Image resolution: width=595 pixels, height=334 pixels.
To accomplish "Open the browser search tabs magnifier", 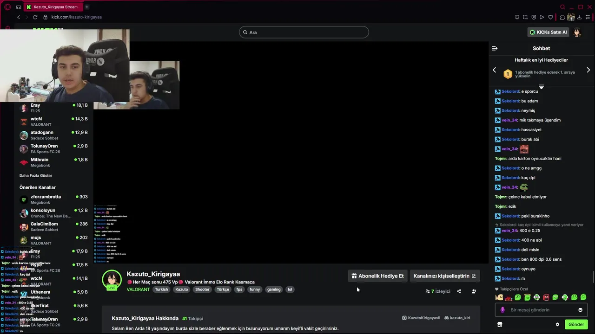I will [x=562, y=7].
